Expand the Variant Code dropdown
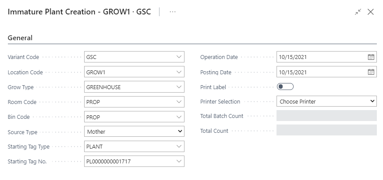 point(178,57)
